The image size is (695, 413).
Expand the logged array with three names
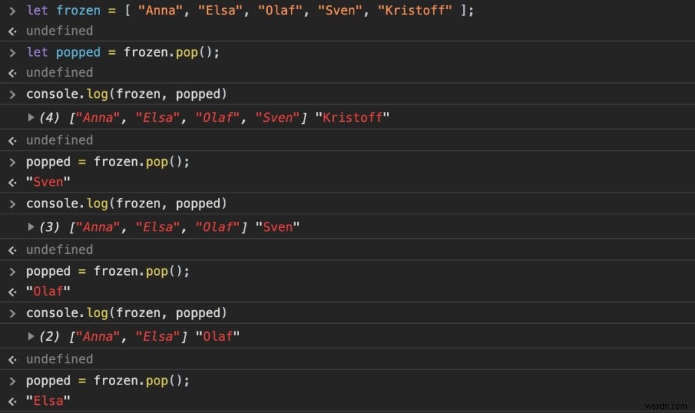(x=31, y=227)
